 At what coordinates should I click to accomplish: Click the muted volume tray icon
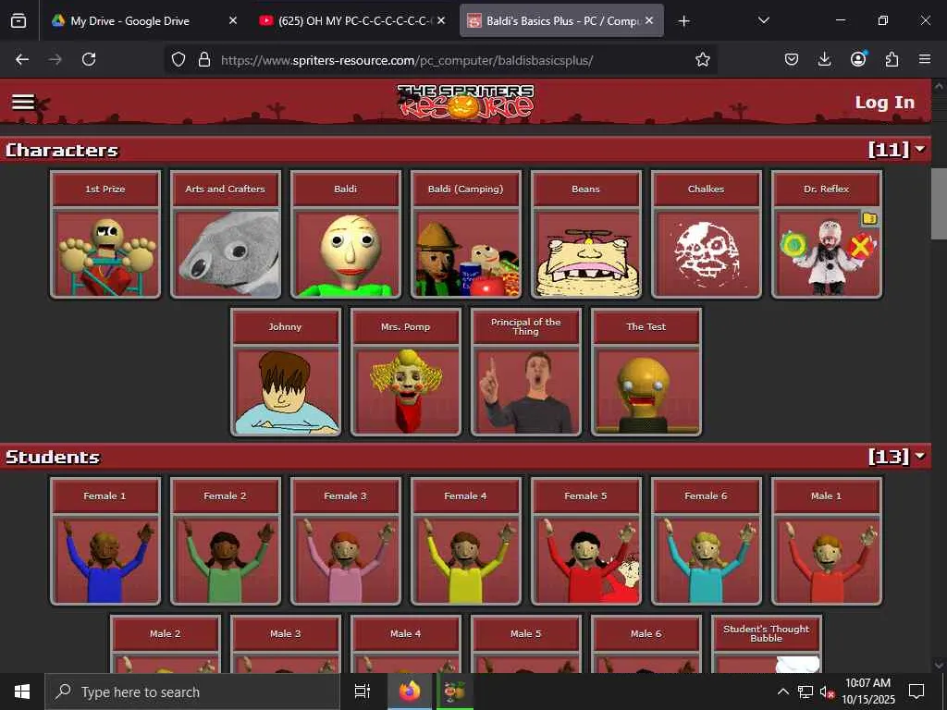pyautogui.click(x=827, y=692)
